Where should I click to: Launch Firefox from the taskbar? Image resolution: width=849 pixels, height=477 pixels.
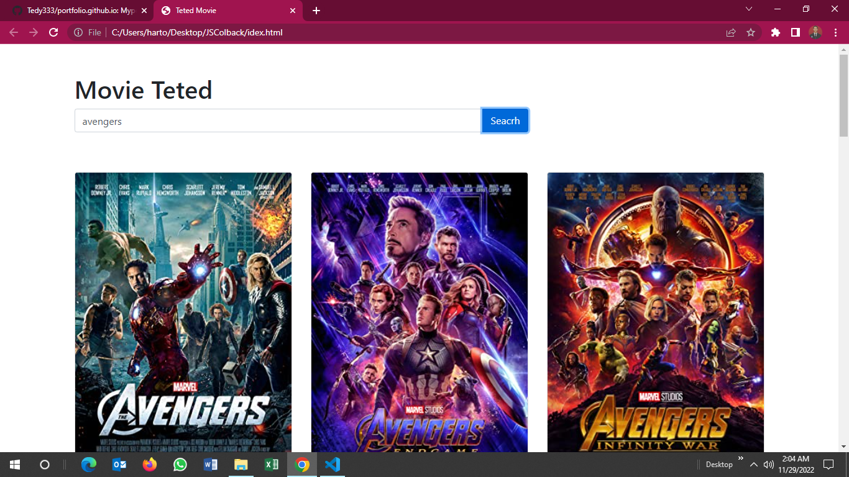click(150, 465)
